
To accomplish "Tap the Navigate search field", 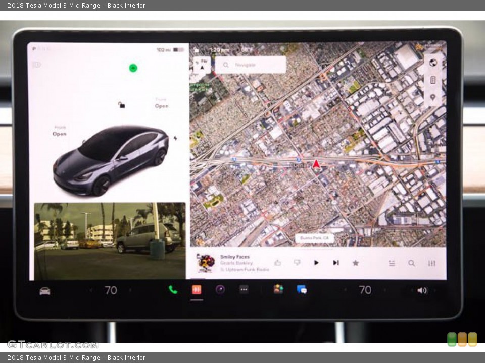I will coord(251,65).
